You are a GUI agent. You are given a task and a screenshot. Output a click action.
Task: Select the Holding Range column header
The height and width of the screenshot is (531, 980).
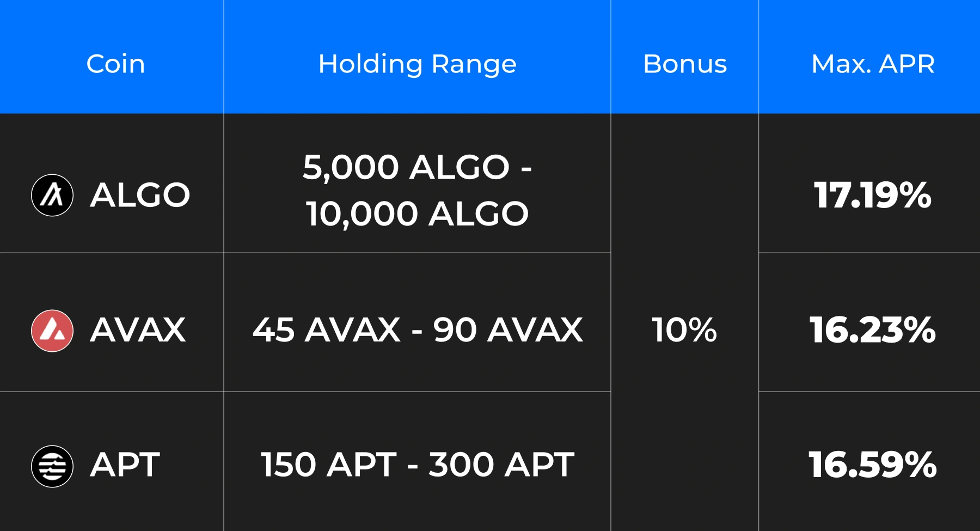pyautogui.click(x=417, y=64)
